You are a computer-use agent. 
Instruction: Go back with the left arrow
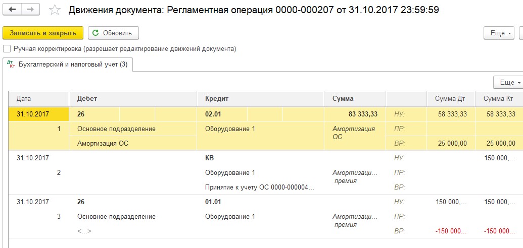12,10
